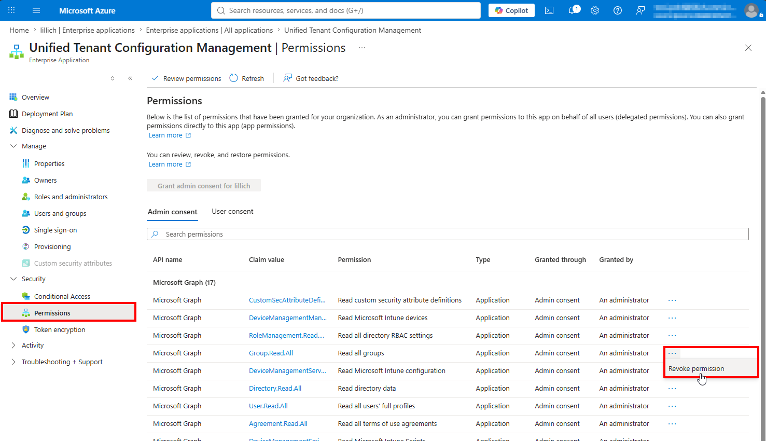Open the help question mark icon

[x=618, y=10]
